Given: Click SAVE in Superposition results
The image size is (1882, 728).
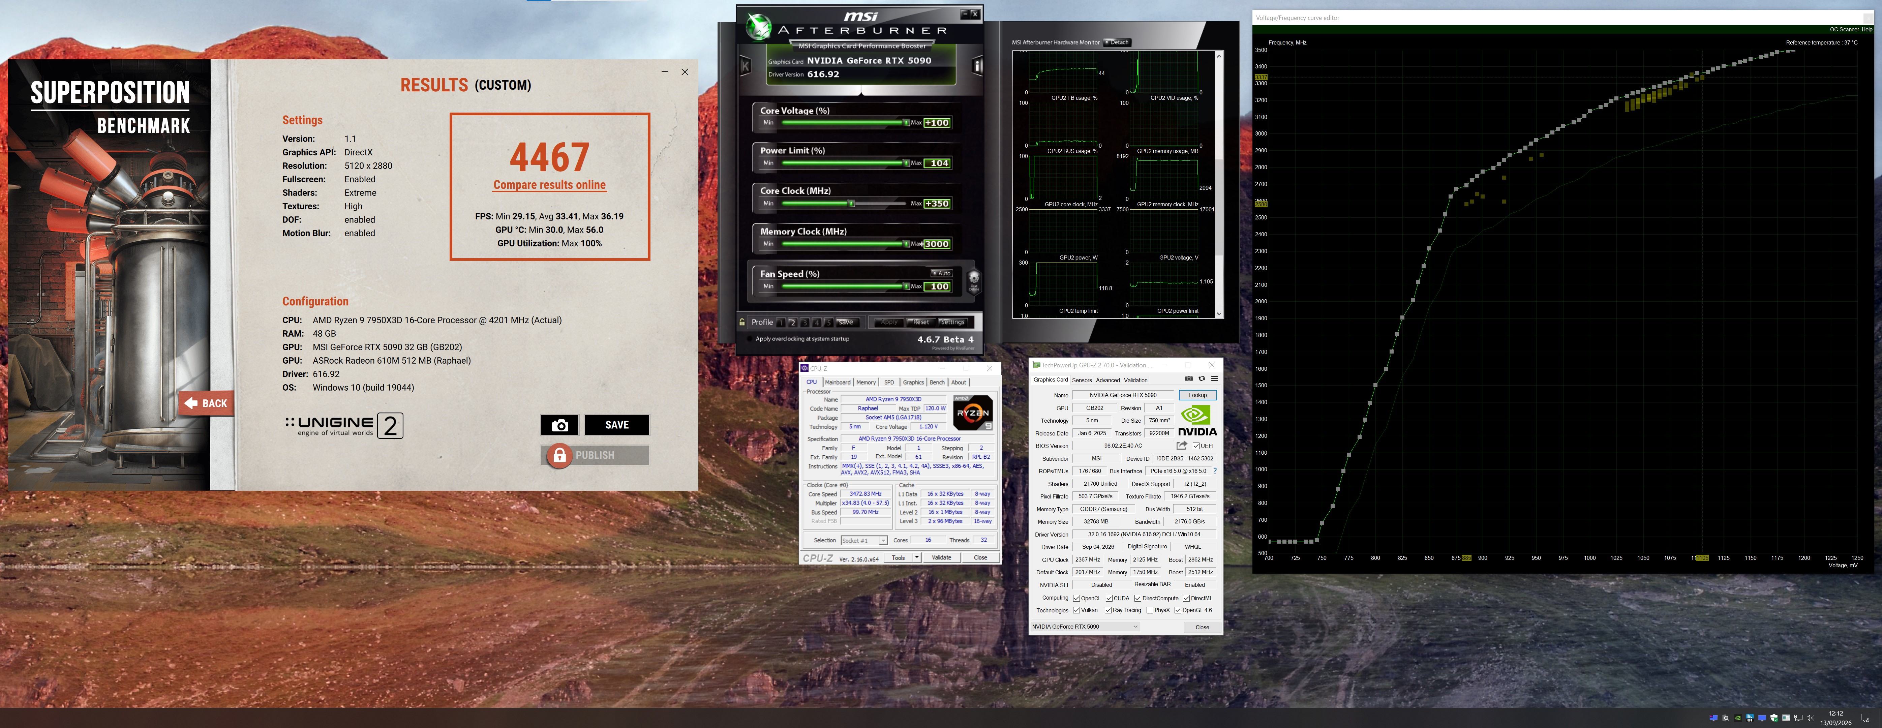Looking at the screenshot, I should point(617,425).
